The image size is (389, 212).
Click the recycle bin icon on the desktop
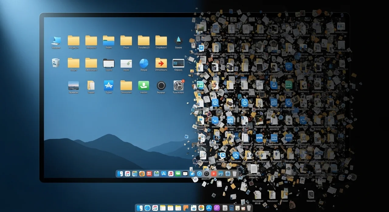(x=56, y=63)
